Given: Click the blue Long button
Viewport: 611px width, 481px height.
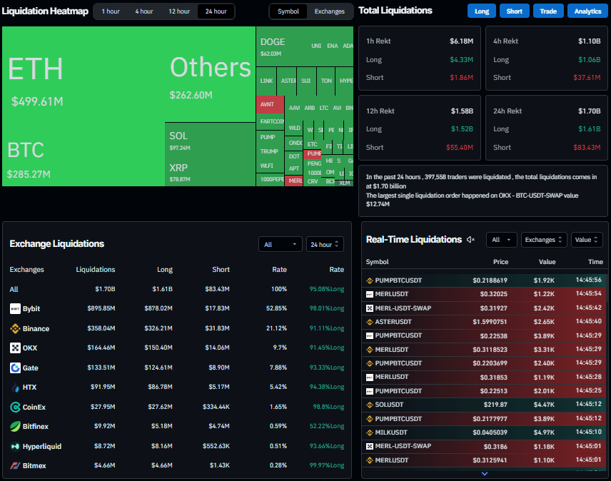Looking at the screenshot, I should click(x=482, y=11).
